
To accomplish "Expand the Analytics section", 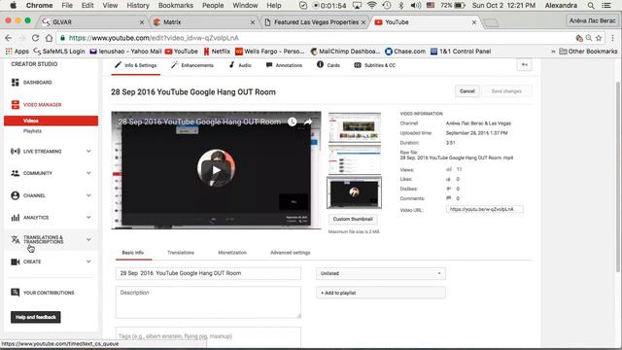I will (x=88, y=218).
